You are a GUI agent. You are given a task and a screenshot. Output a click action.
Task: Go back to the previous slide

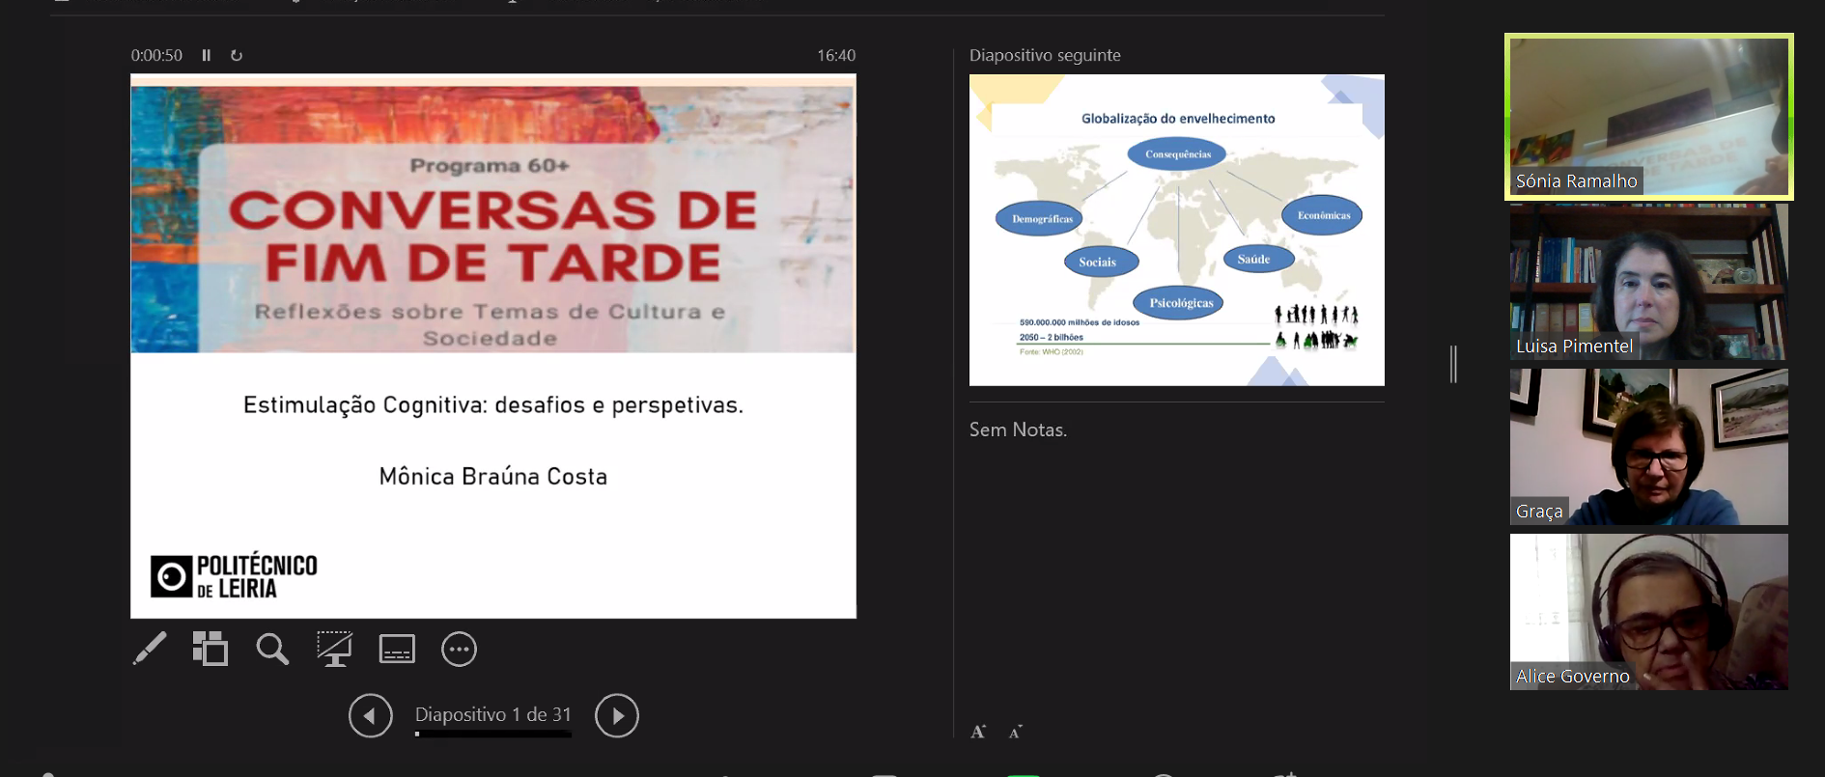coord(371,715)
